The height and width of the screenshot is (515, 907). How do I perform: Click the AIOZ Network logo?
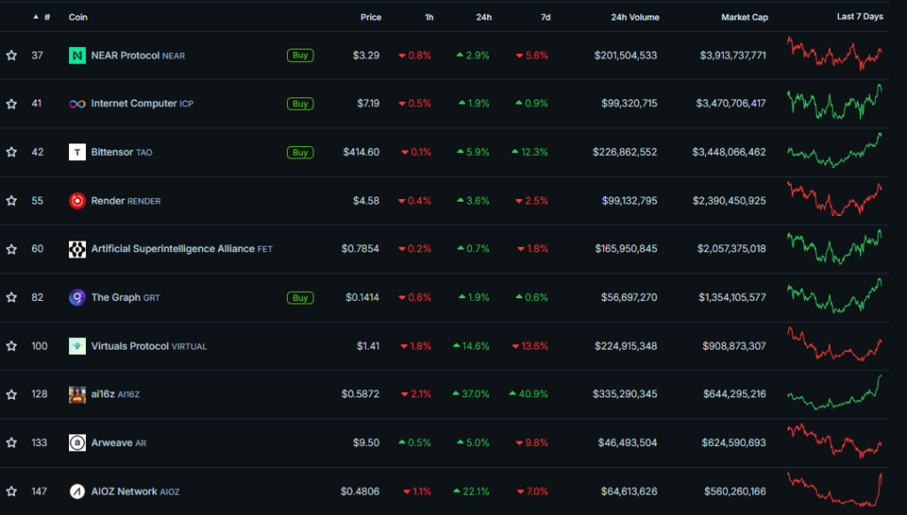click(x=77, y=491)
